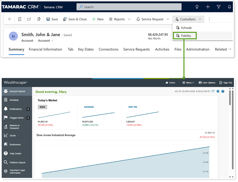
Task: Click the Sign Out link
Action: click(225, 82)
